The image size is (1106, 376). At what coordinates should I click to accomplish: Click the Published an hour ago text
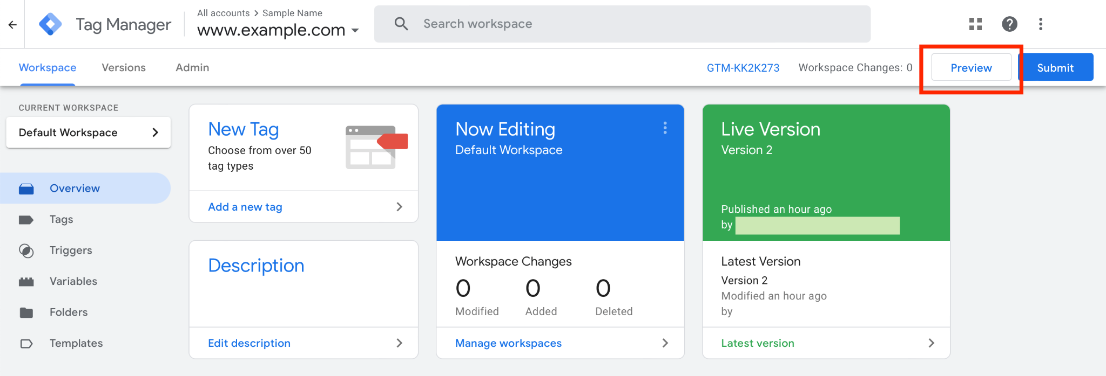(x=777, y=209)
